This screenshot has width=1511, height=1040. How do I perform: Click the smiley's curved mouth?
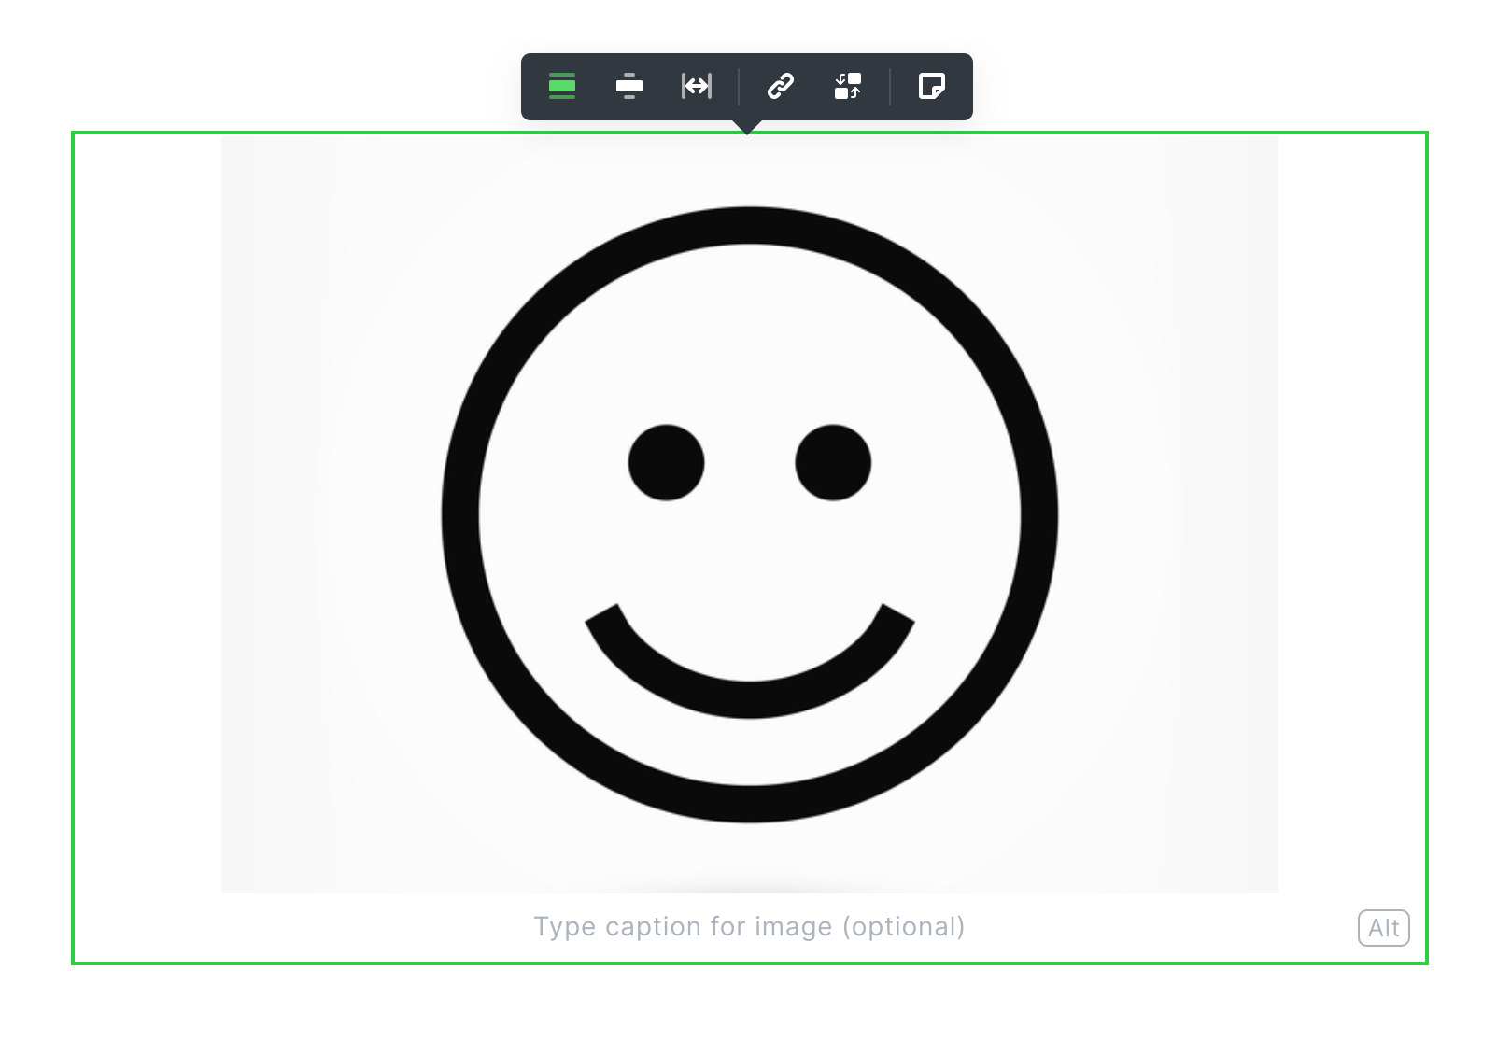(749, 698)
